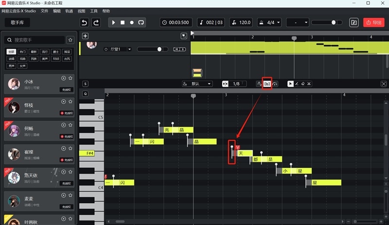389x225 pixels.
Task: Select the R&B singer filter
Action: tap(56, 59)
